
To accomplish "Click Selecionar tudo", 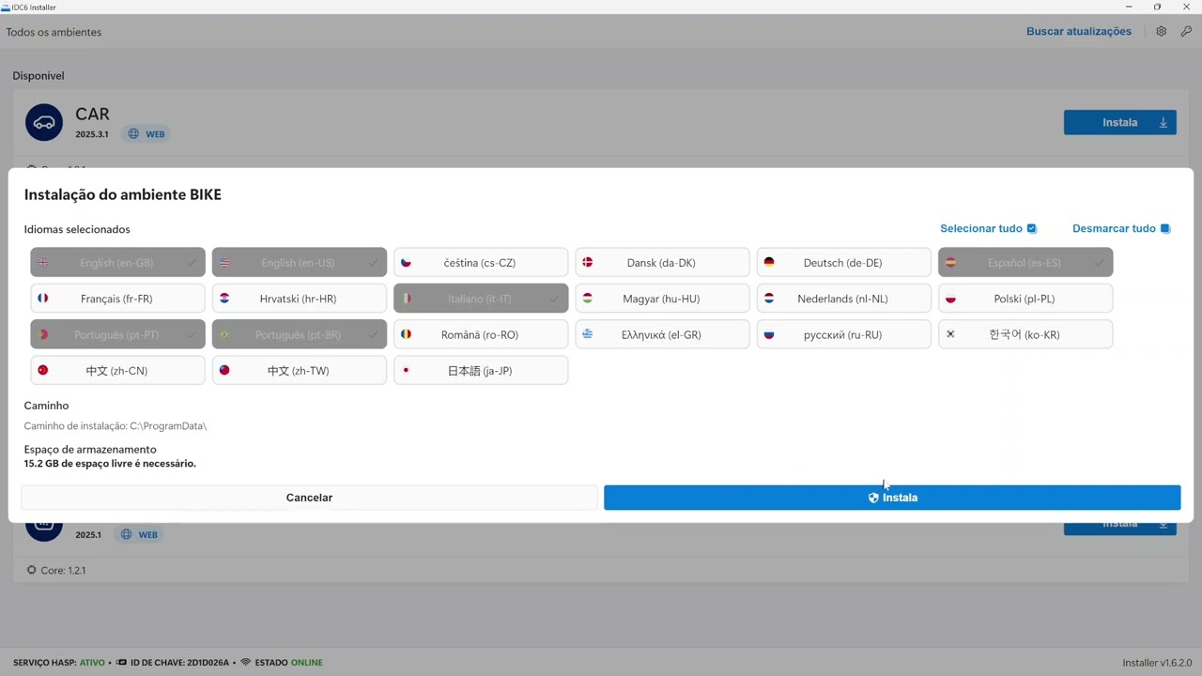I will pyautogui.click(x=988, y=228).
